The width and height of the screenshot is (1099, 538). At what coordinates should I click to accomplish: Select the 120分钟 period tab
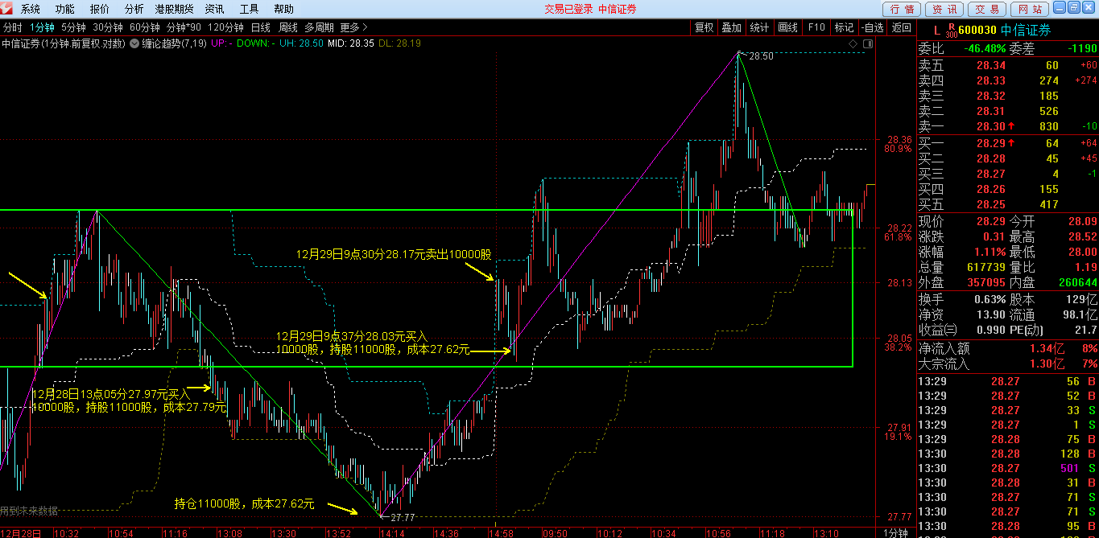point(226,27)
